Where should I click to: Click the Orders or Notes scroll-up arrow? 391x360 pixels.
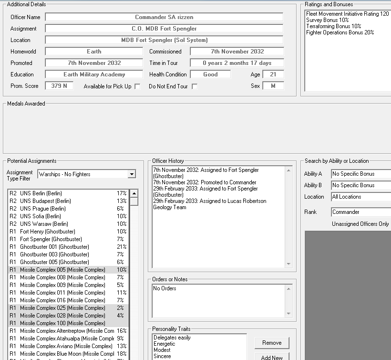(288, 289)
